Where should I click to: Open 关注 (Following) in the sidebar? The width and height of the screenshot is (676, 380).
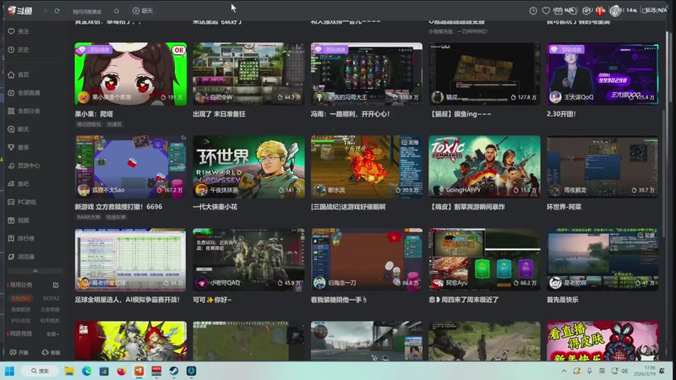pyautogui.click(x=19, y=31)
